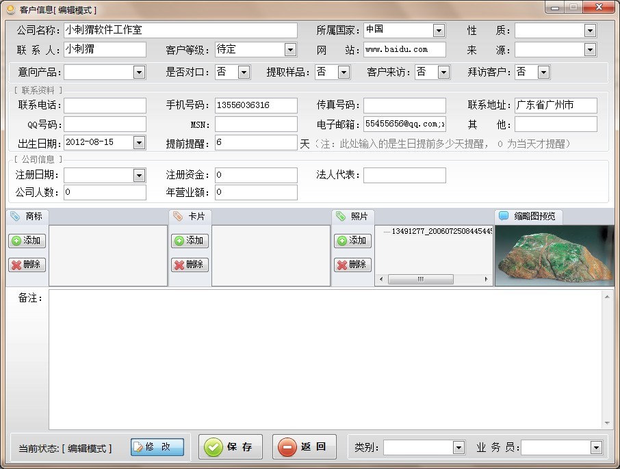Click the 卡片 tab tag icon
This screenshot has height=469, width=620.
[x=178, y=216]
